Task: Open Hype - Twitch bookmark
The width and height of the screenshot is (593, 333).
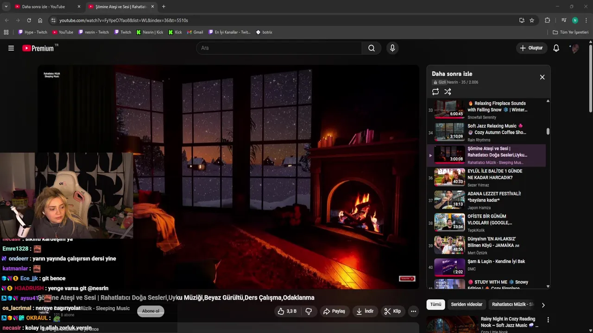Action: pos(32,32)
